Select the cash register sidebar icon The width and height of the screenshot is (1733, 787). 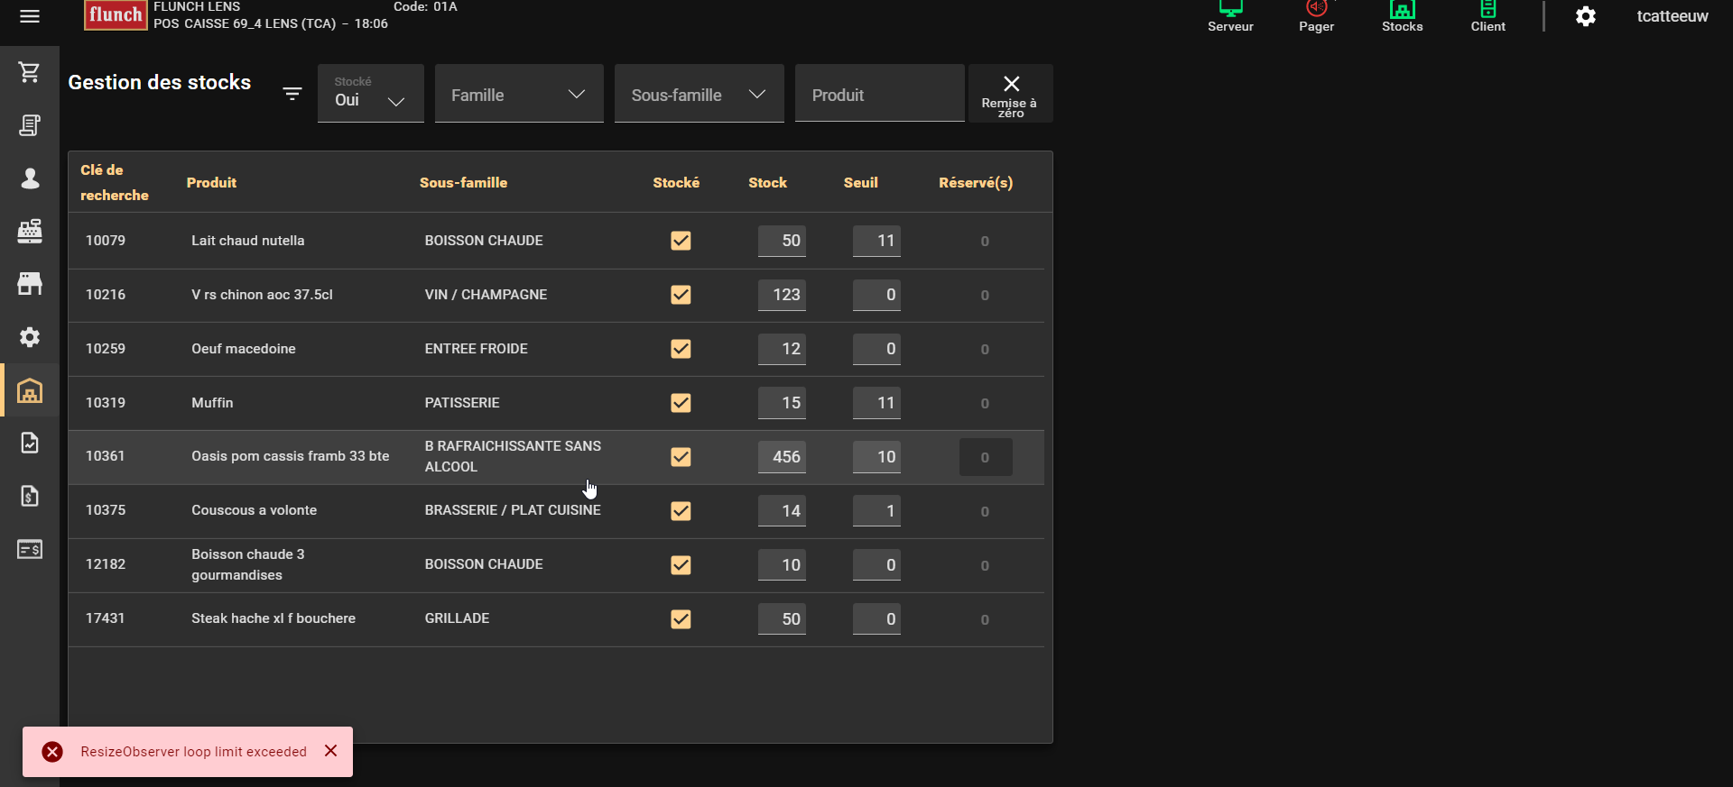click(x=30, y=232)
